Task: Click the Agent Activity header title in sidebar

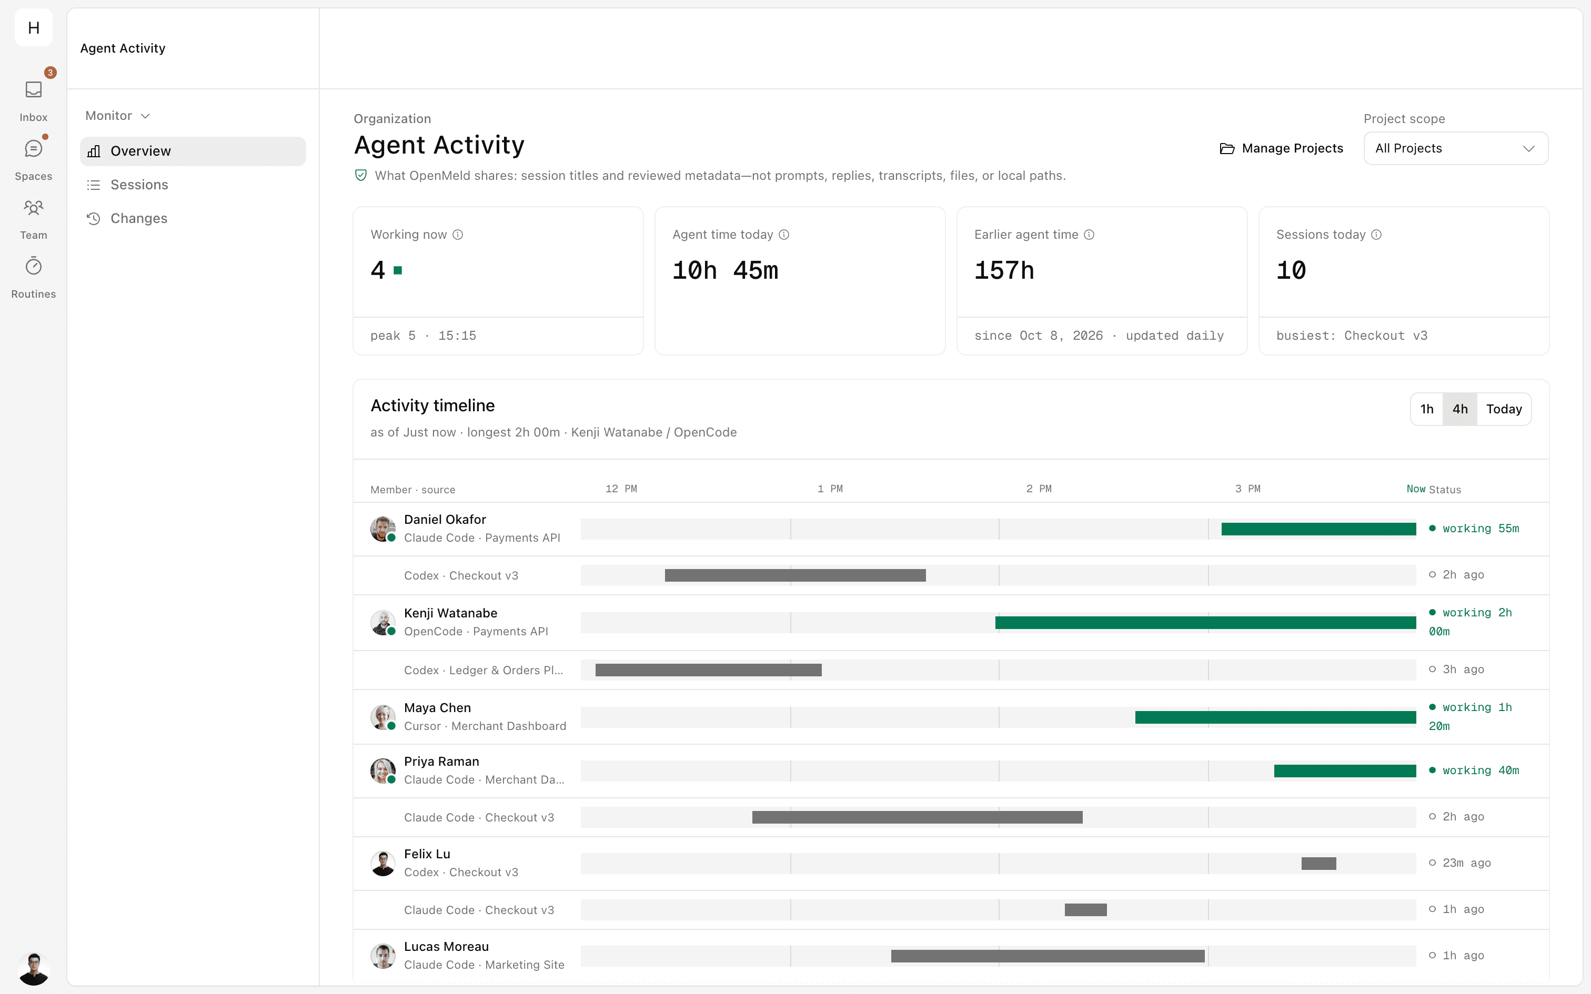Action: tap(123, 48)
